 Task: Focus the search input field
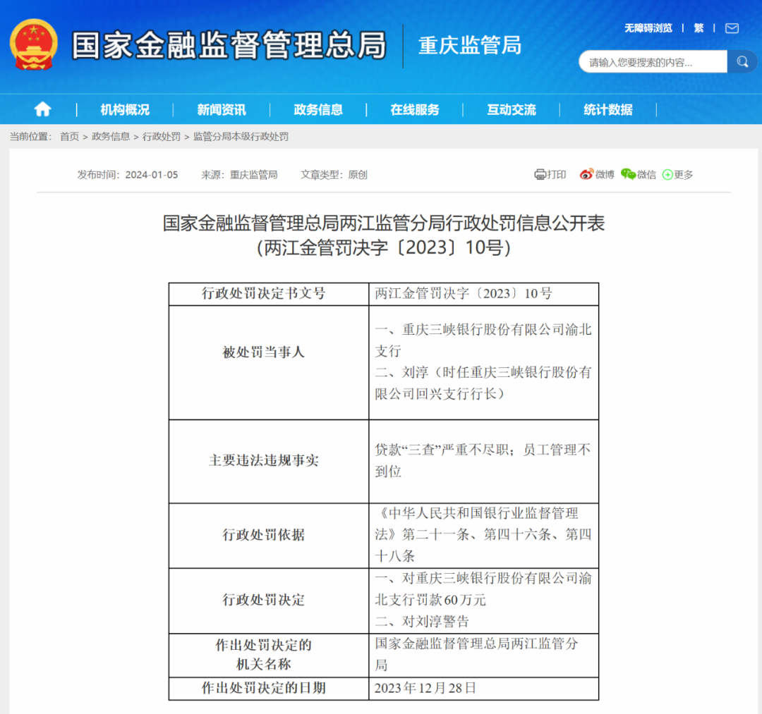click(653, 62)
